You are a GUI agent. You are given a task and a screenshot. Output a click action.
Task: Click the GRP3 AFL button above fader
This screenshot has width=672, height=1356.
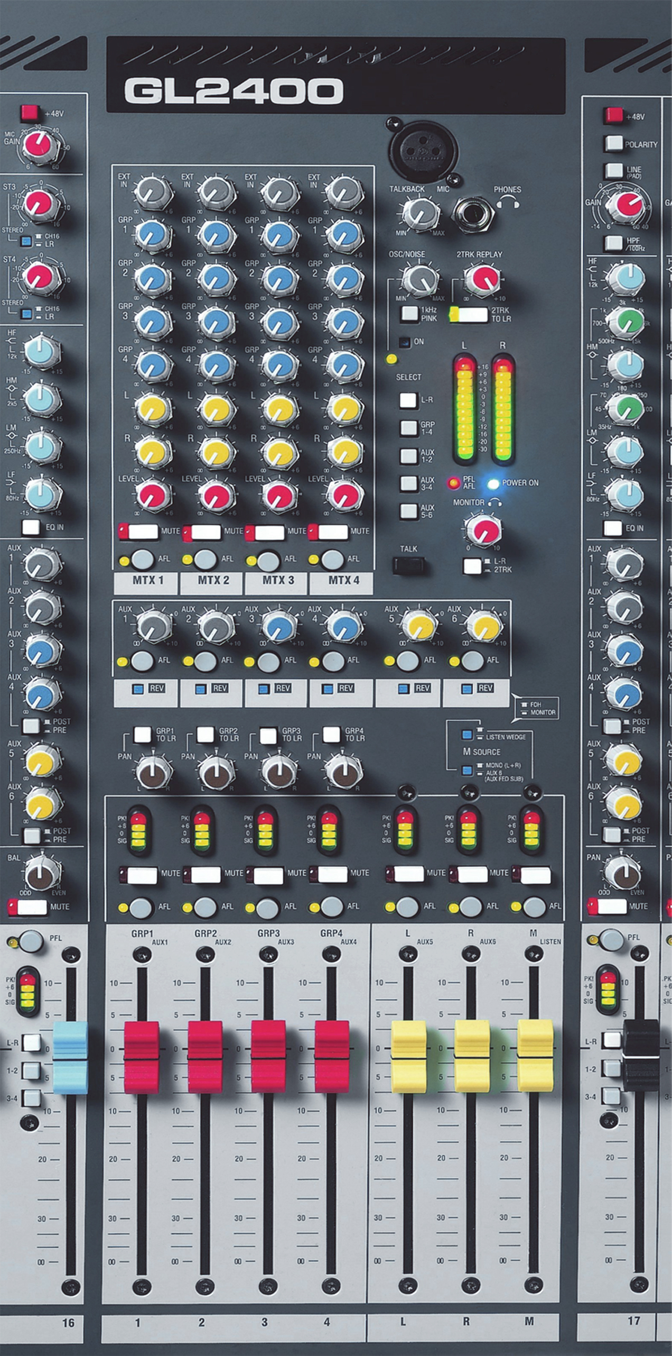(268, 908)
